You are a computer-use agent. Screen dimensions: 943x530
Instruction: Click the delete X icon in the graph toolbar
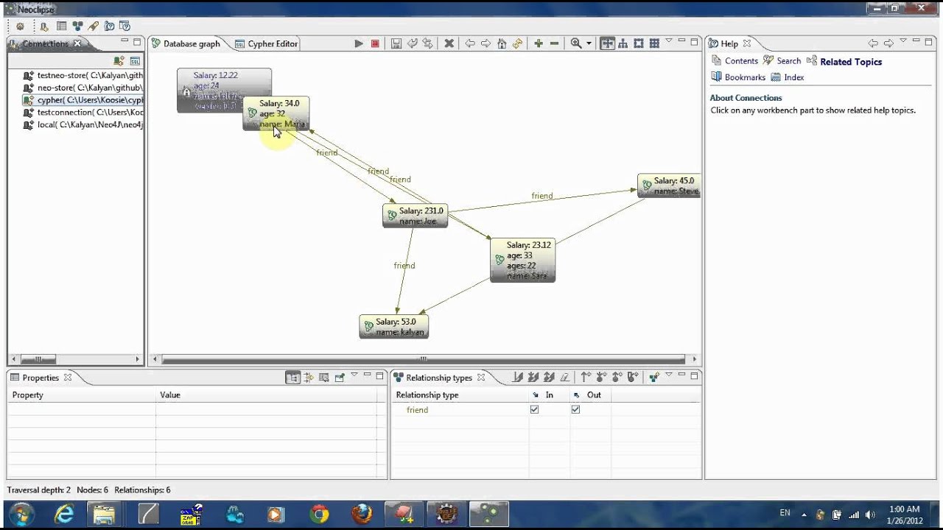tap(449, 43)
